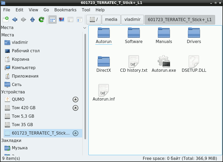
Task: Select the Autorun folder icon
Action: (104, 32)
